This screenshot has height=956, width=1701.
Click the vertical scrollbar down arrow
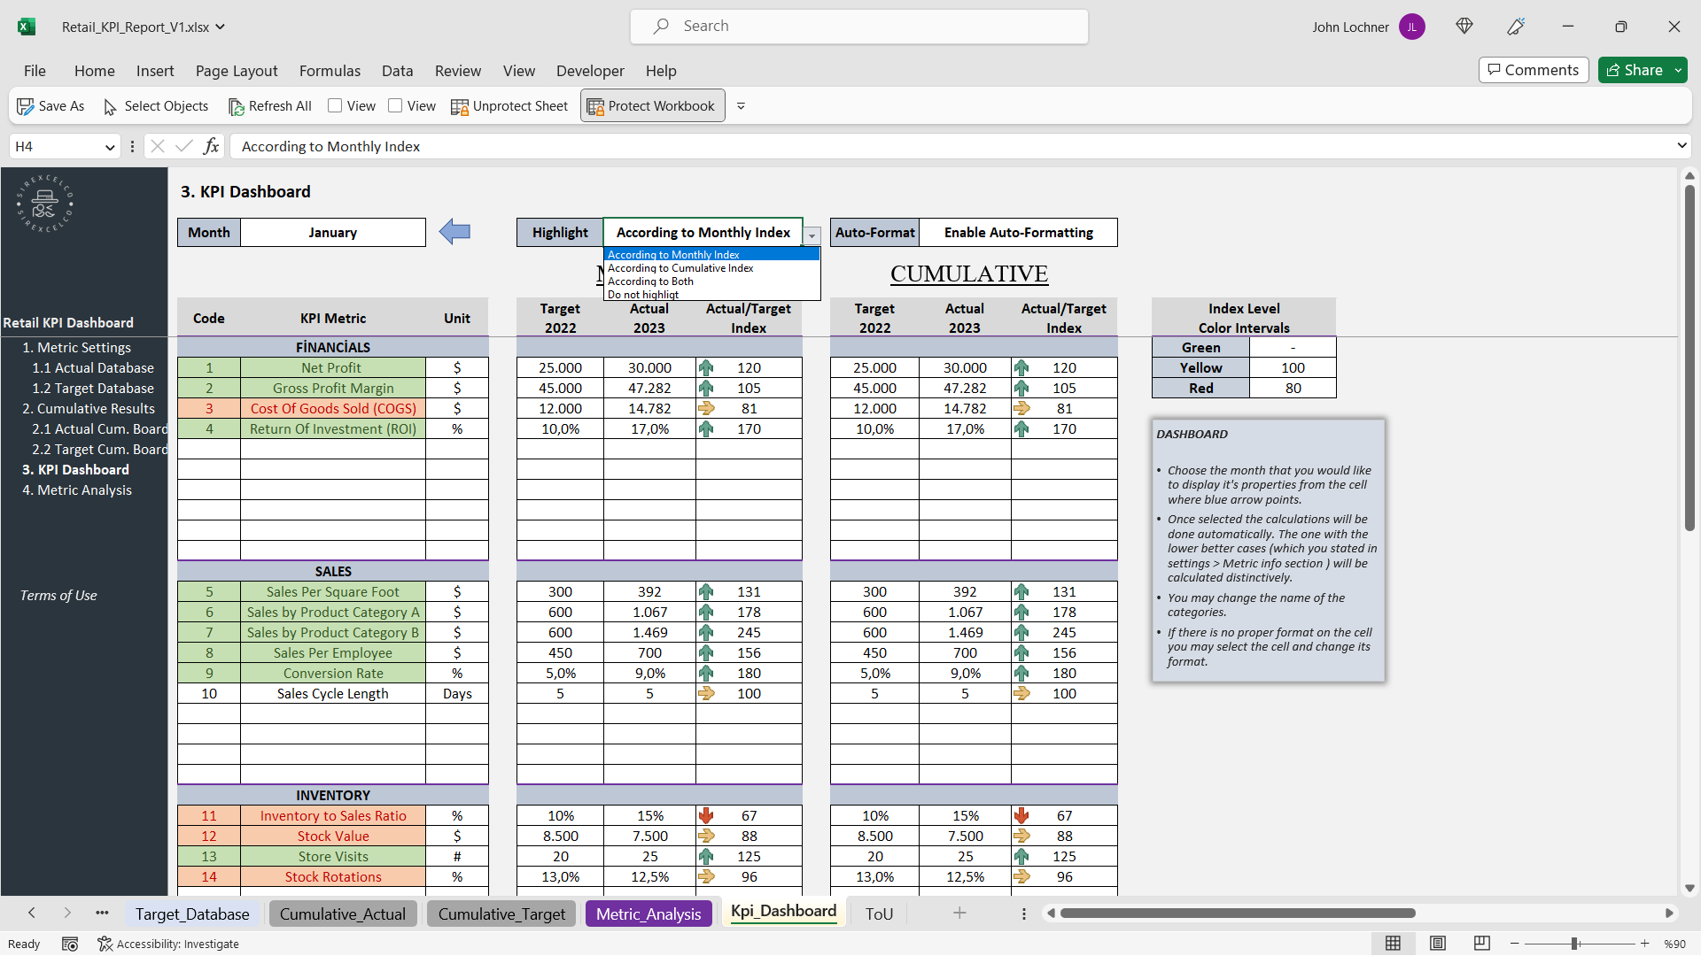pos(1689,888)
